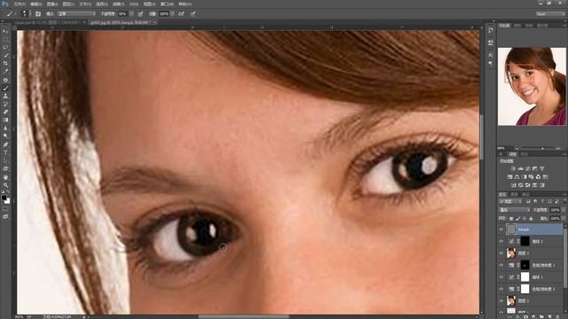Select the Dodge tool
Viewport: 568px width, 319px height.
tap(5, 136)
